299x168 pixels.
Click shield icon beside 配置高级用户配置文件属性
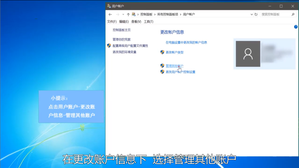coord(109,46)
